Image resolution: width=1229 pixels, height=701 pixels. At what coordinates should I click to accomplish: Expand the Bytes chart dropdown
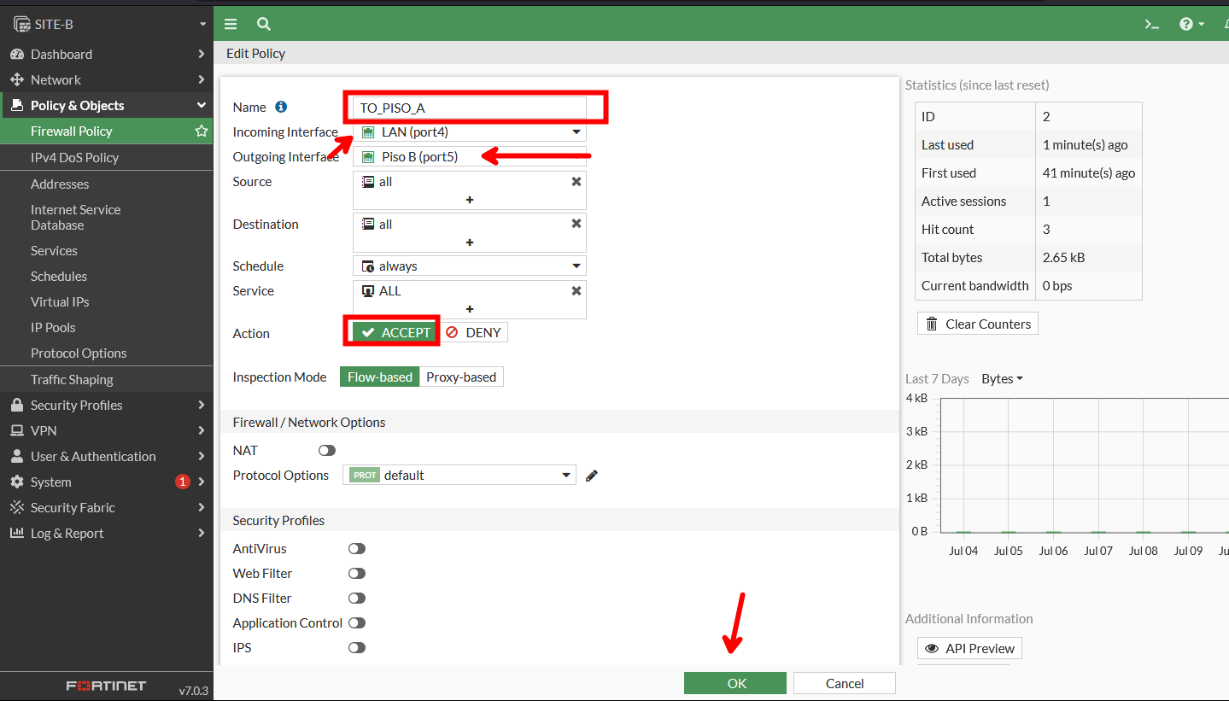pos(1002,379)
